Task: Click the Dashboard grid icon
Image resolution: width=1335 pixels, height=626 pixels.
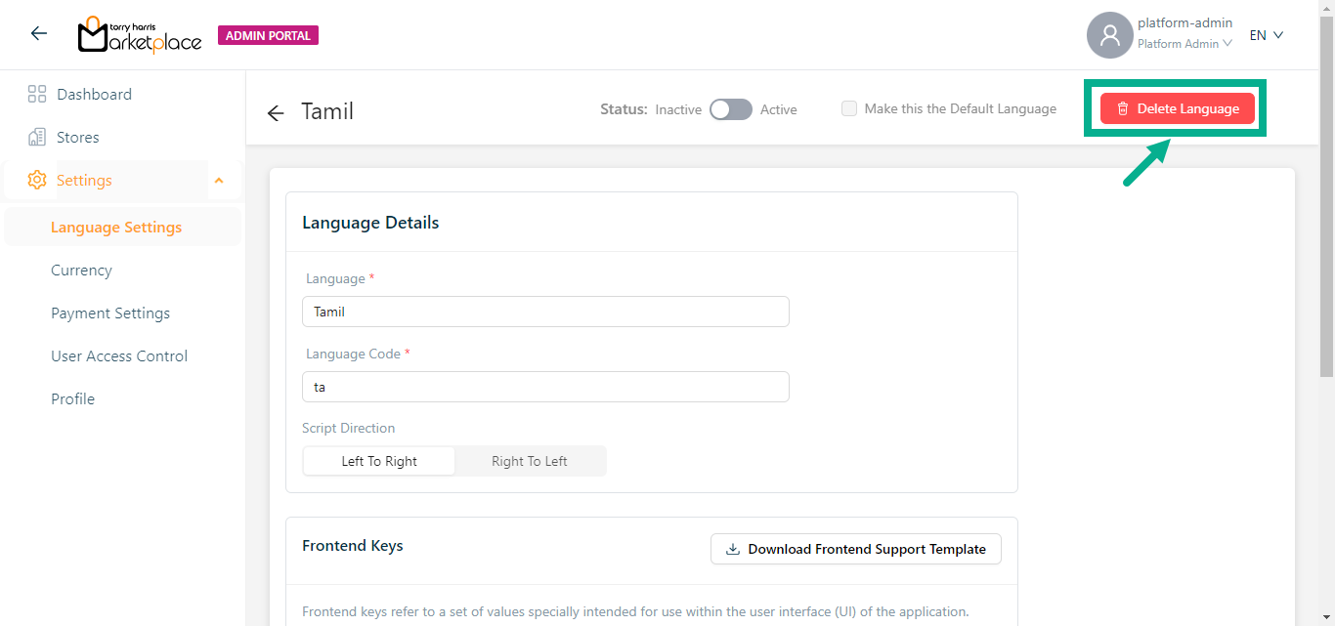Action: pyautogui.click(x=37, y=95)
